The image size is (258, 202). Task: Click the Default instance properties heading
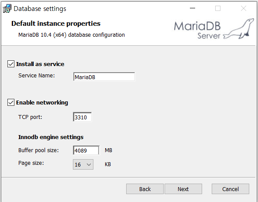pos(56,24)
